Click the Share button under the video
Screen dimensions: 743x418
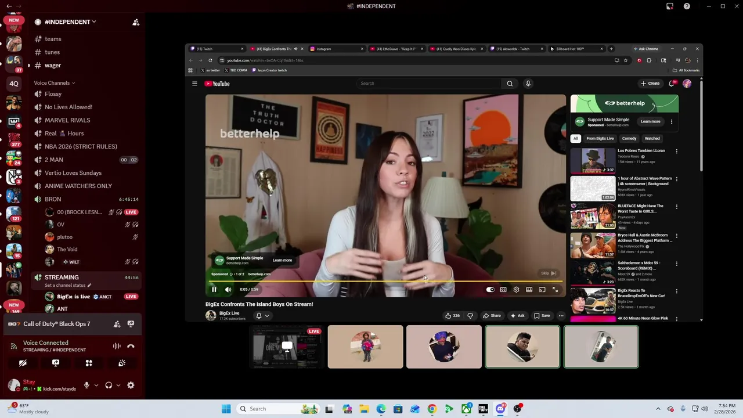point(492,316)
